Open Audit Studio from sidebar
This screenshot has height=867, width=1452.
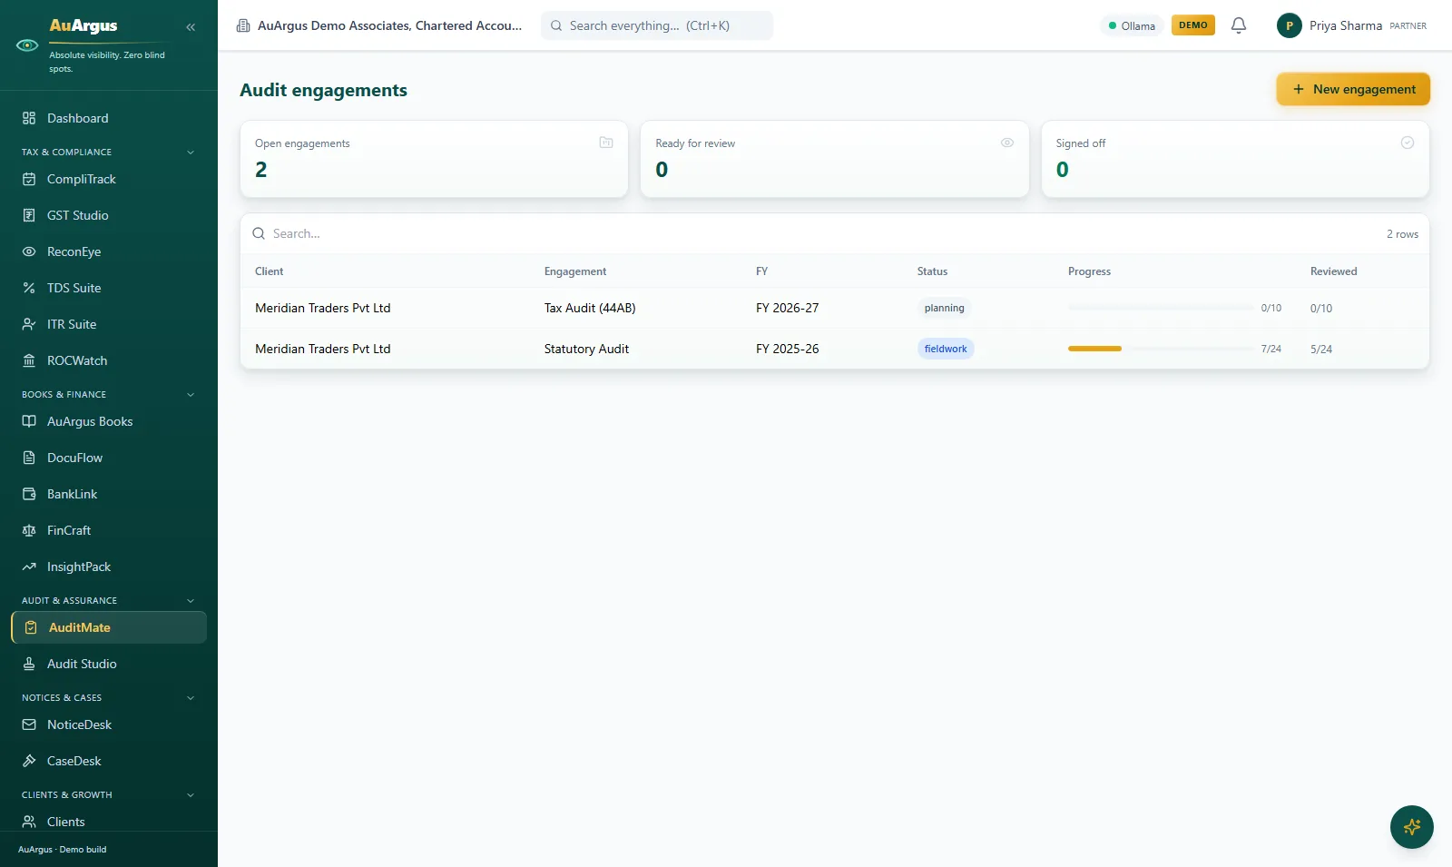[x=109, y=664]
